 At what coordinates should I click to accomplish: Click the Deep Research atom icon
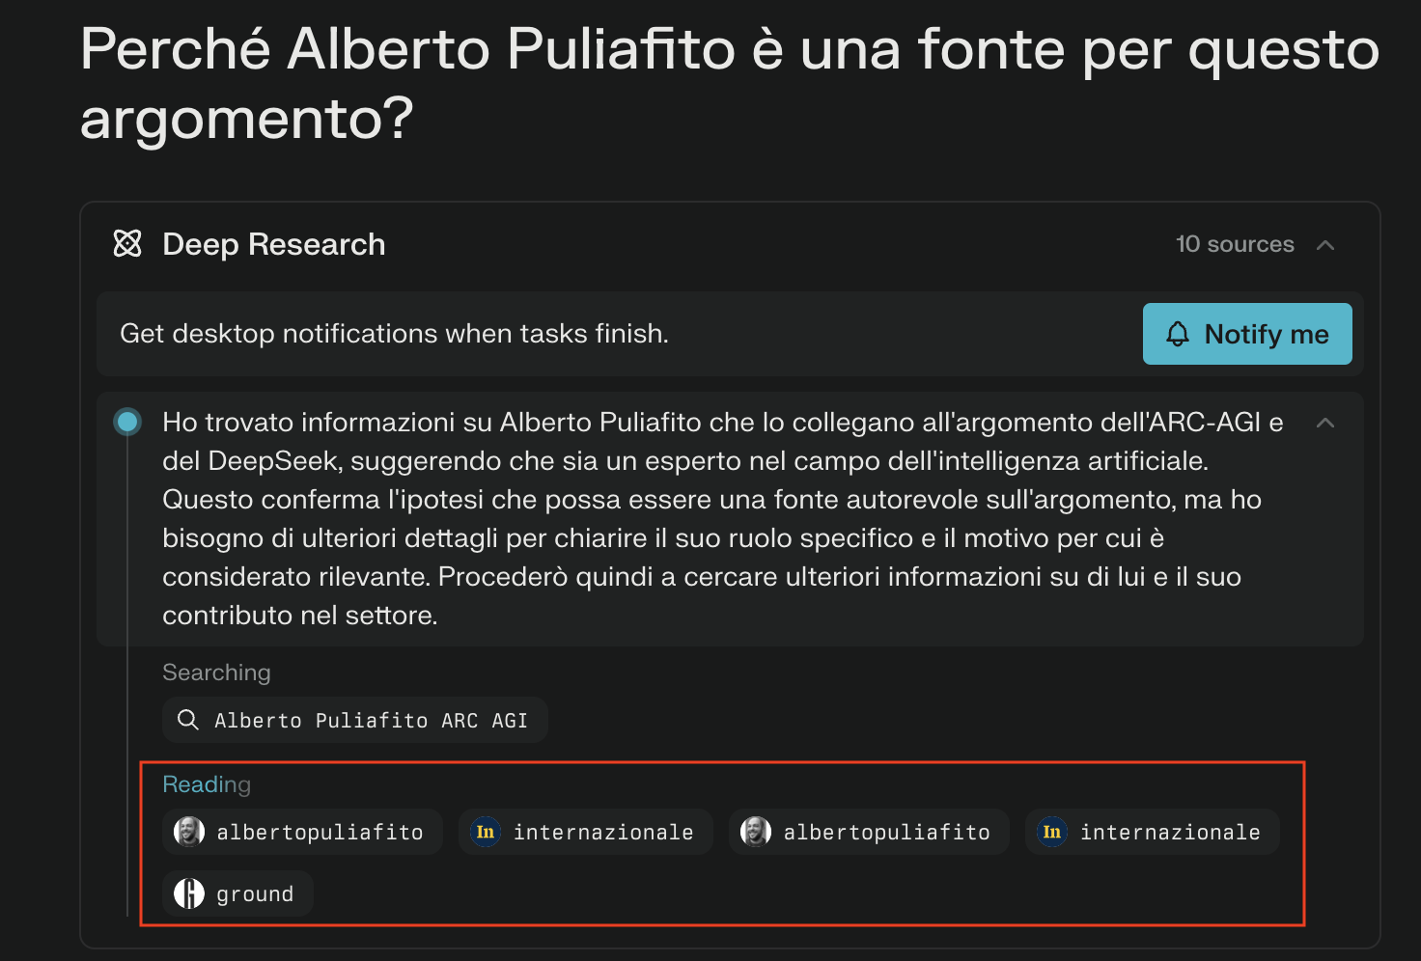coord(127,243)
